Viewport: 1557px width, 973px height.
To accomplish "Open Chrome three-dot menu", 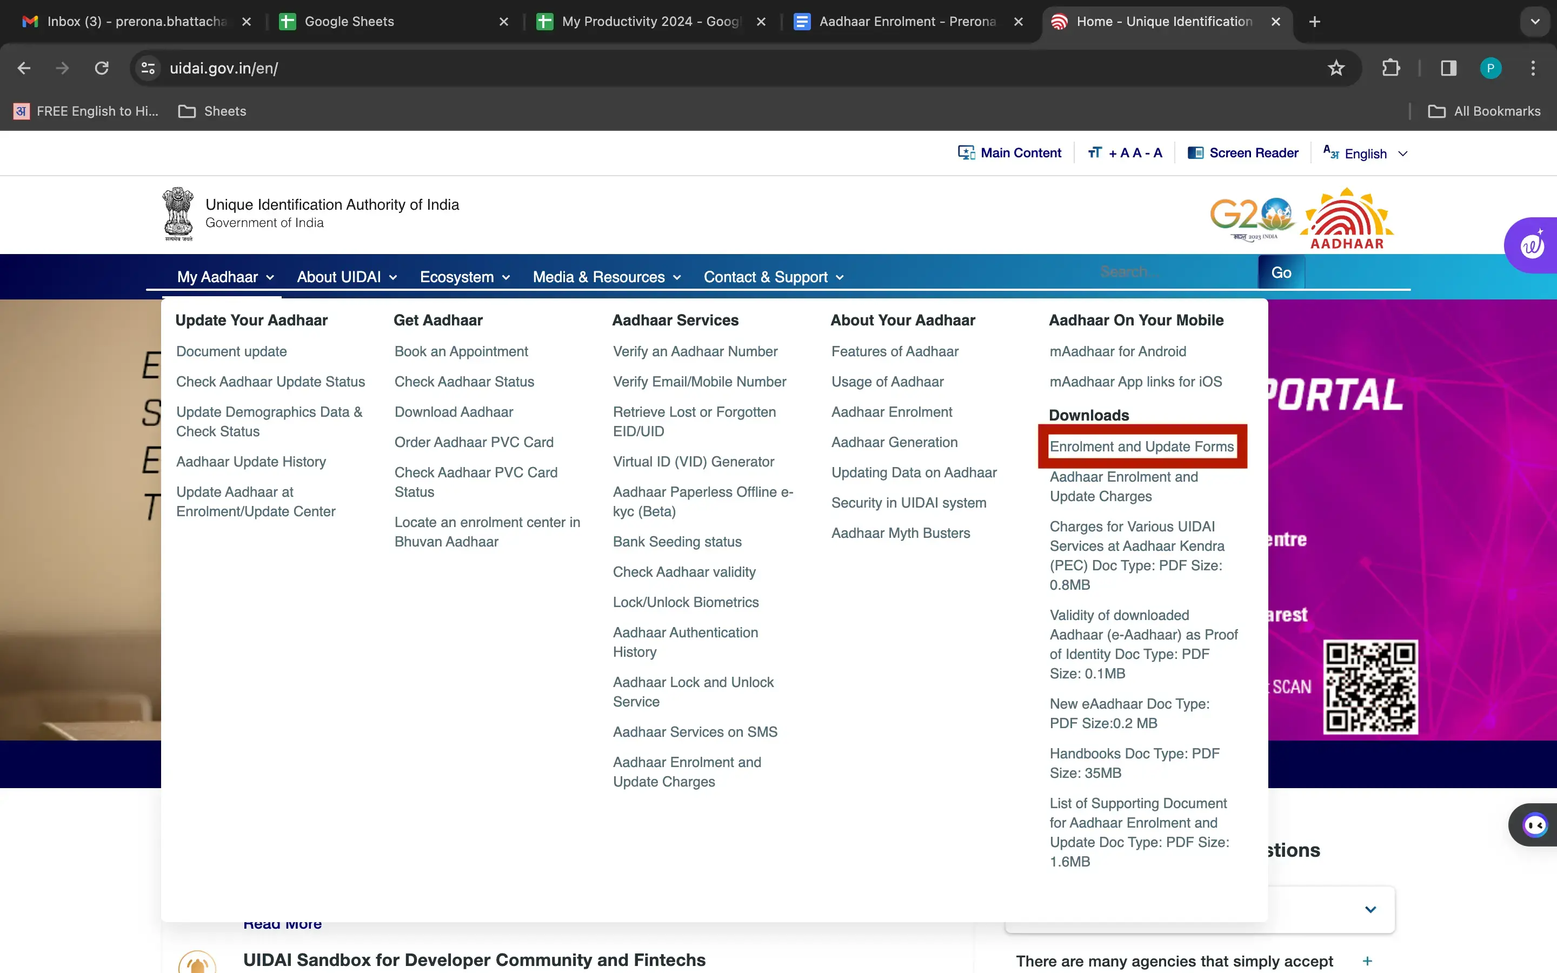I will [1533, 68].
